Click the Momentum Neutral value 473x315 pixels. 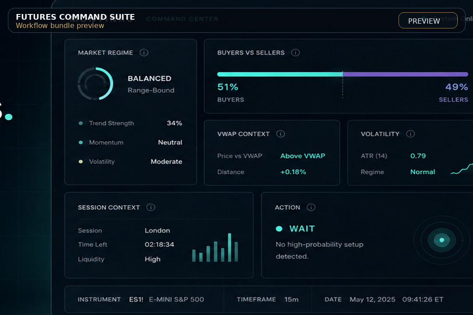click(x=170, y=143)
